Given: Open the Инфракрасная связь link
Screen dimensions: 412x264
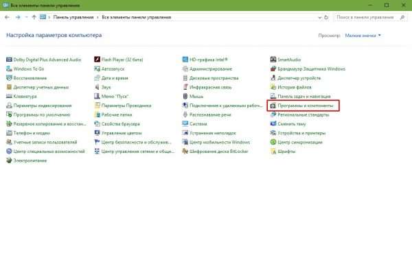Looking at the screenshot, I should tap(211, 87).
